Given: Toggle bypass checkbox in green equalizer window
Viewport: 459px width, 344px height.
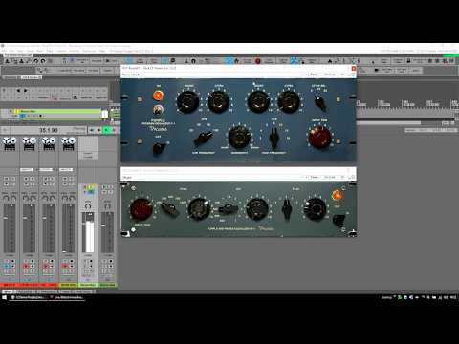Looking at the screenshot, I should [352, 177].
